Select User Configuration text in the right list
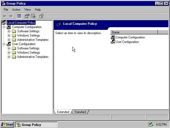170x128 pixels. tap(127, 42)
